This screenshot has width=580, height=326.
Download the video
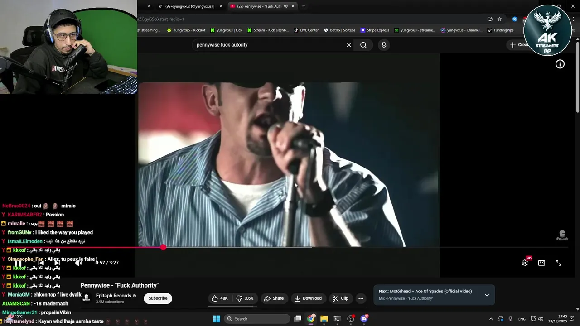308,298
